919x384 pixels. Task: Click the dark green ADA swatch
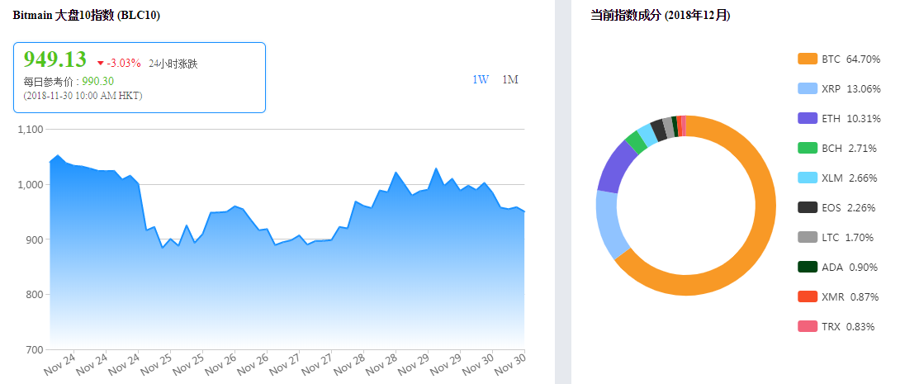808,267
